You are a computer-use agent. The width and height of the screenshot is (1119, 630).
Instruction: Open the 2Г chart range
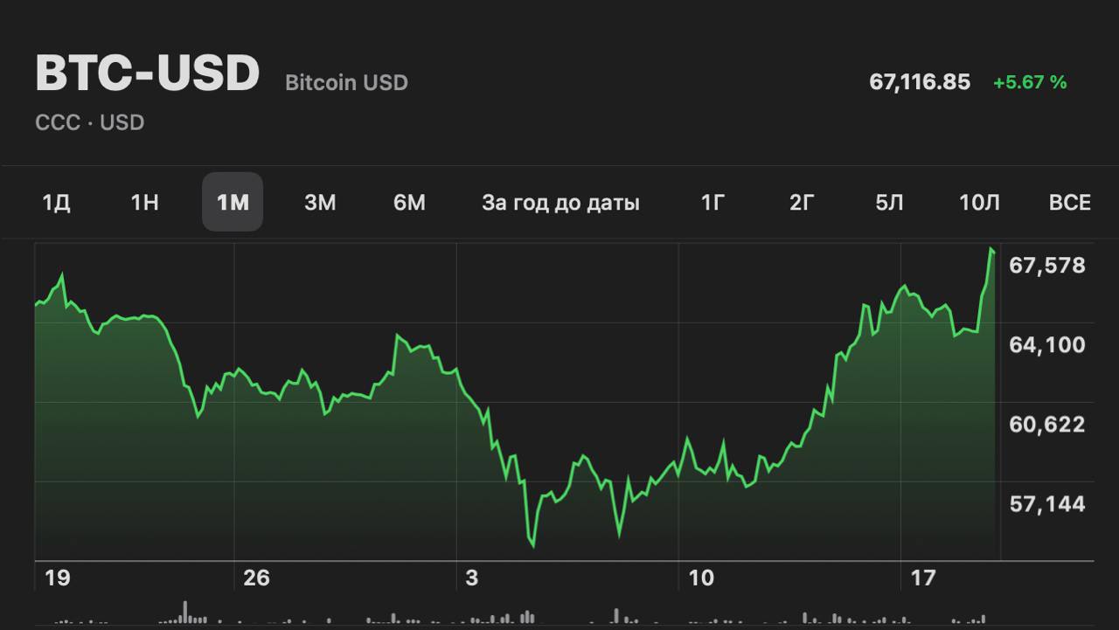[802, 203]
